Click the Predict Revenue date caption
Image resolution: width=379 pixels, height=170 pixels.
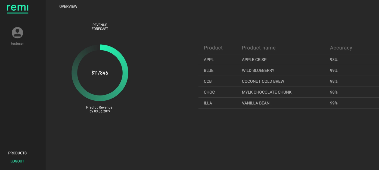click(99, 109)
